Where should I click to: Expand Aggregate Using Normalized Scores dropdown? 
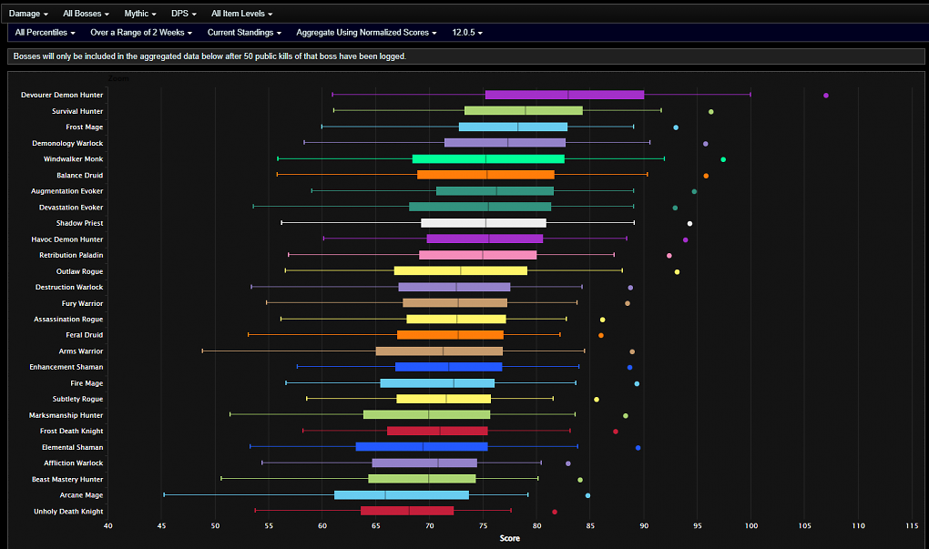[x=366, y=33]
